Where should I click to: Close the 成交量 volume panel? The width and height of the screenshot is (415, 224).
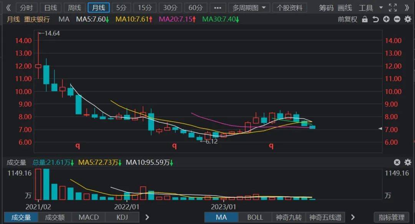tap(397, 162)
